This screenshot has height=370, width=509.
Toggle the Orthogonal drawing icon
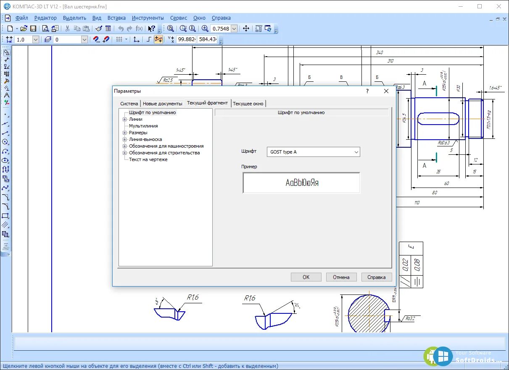pos(149,39)
